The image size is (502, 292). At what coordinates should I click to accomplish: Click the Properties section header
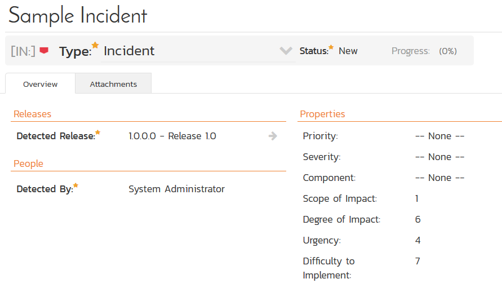(x=322, y=114)
